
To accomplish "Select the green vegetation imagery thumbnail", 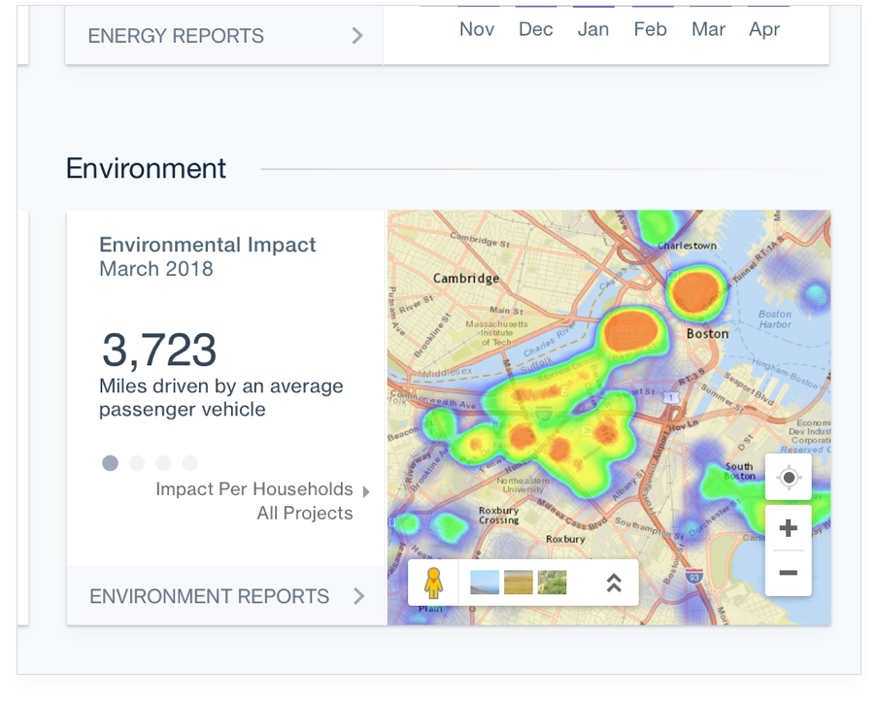I will [552, 583].
